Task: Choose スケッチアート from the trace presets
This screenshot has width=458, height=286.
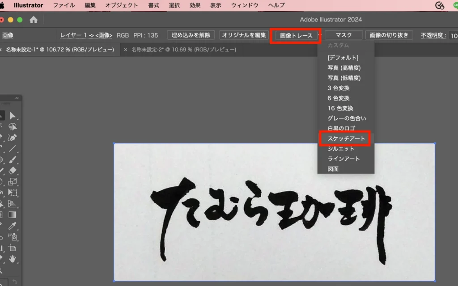Action: (x=346, y=139)
